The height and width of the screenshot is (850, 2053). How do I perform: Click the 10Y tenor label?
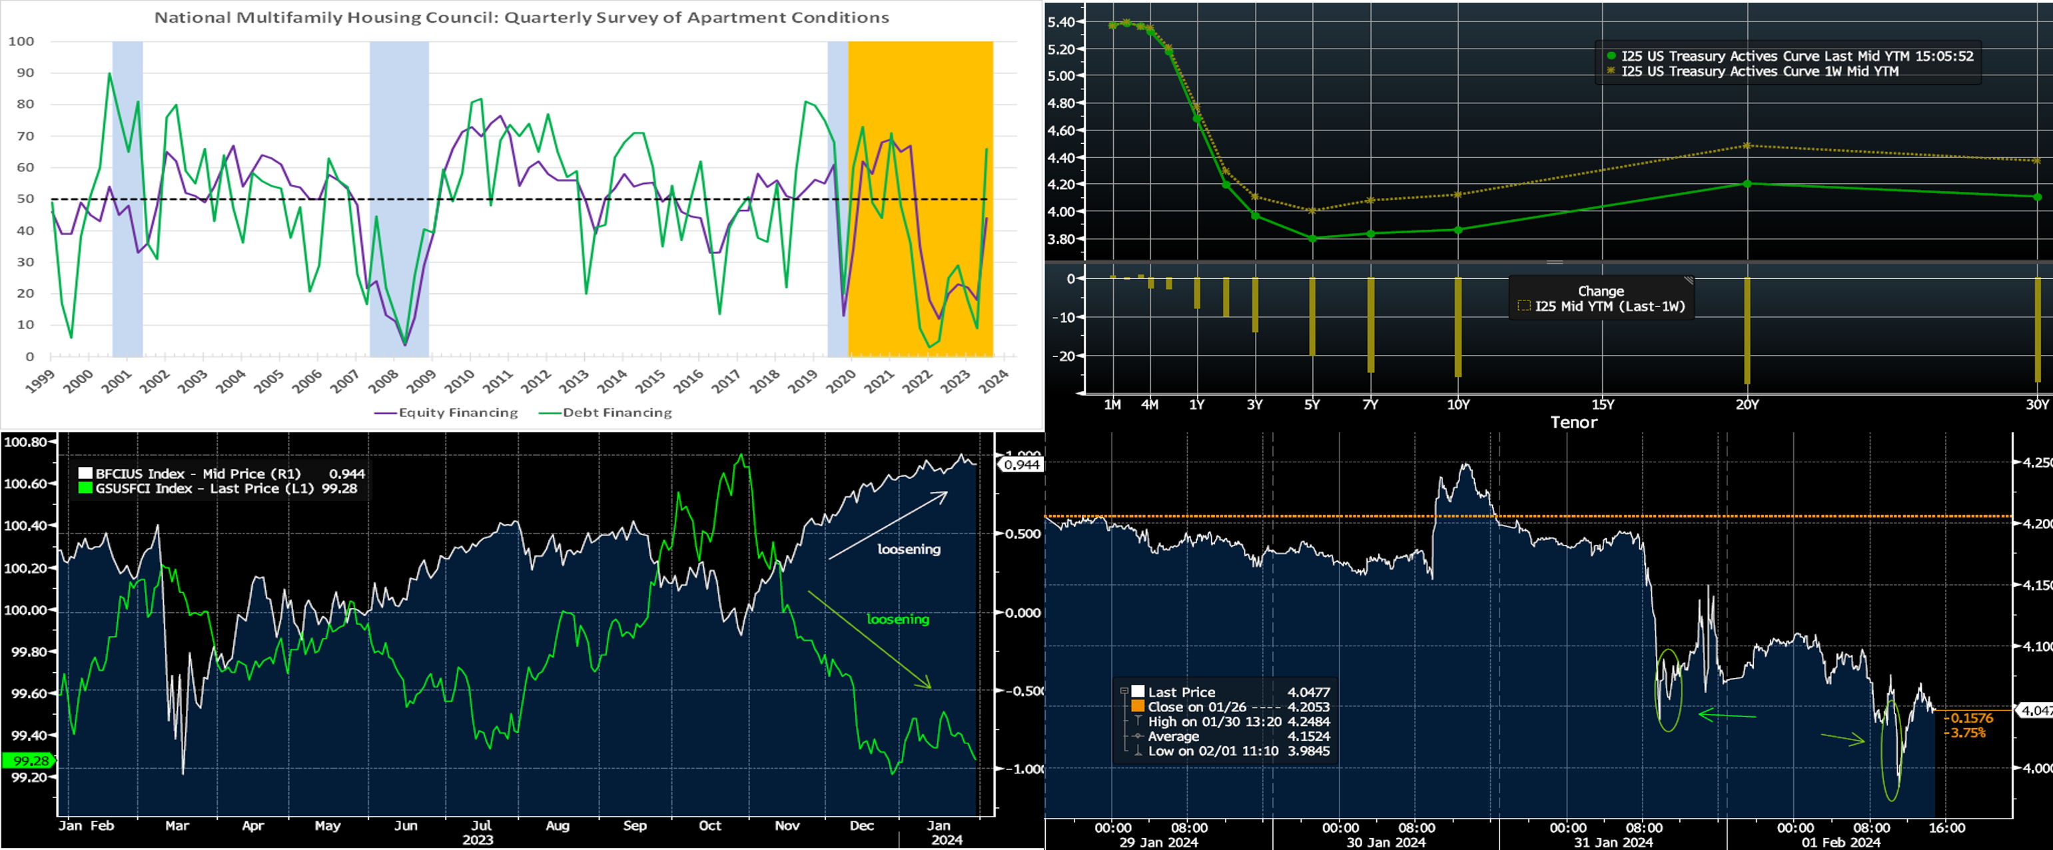(x=1457, y=405)
